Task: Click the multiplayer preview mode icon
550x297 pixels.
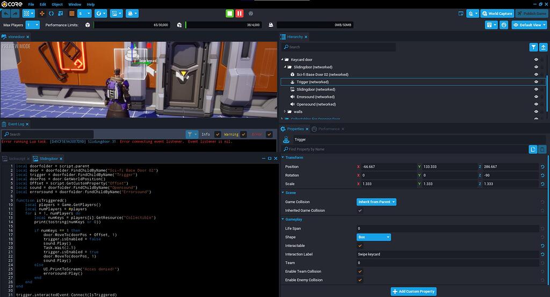Action: [251, 13]
